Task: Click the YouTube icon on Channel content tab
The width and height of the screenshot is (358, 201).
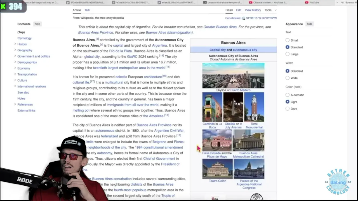Action: (x=251, y=3)
